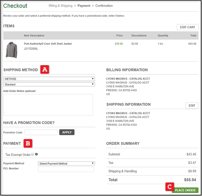Click the red B marker badge

point(28,143)
